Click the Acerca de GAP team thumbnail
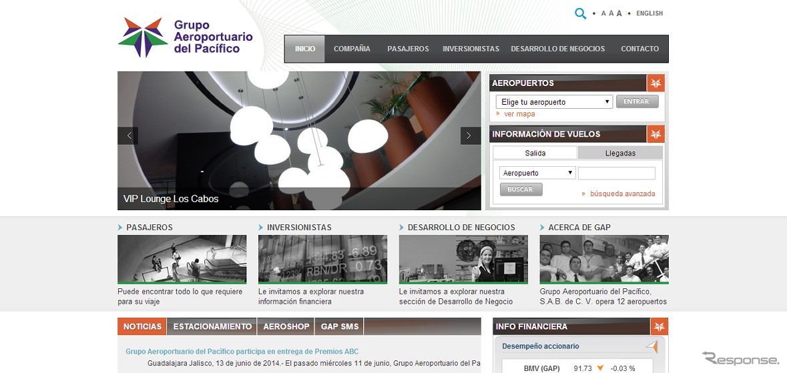This screenshot has width=787, height=373. point(604,259)
